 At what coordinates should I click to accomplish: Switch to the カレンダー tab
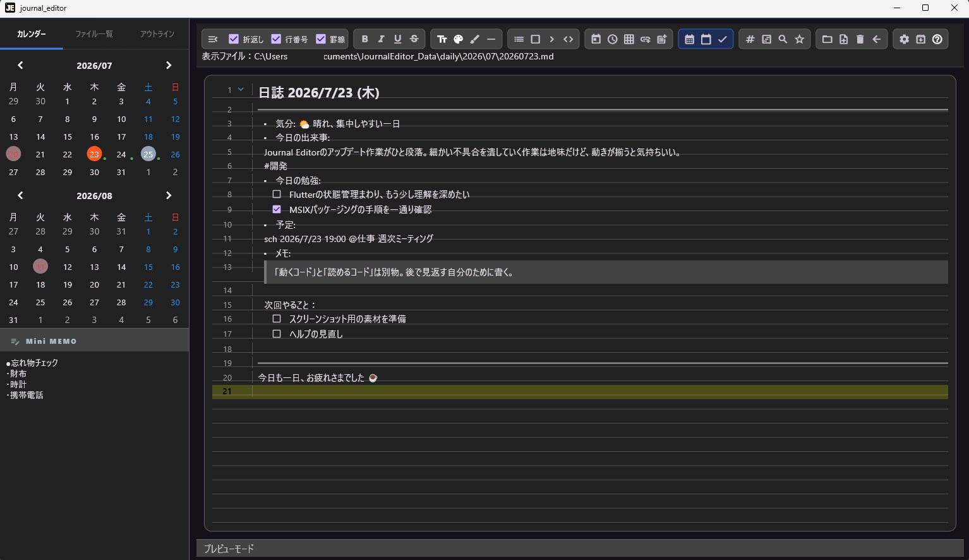point(32,33)
